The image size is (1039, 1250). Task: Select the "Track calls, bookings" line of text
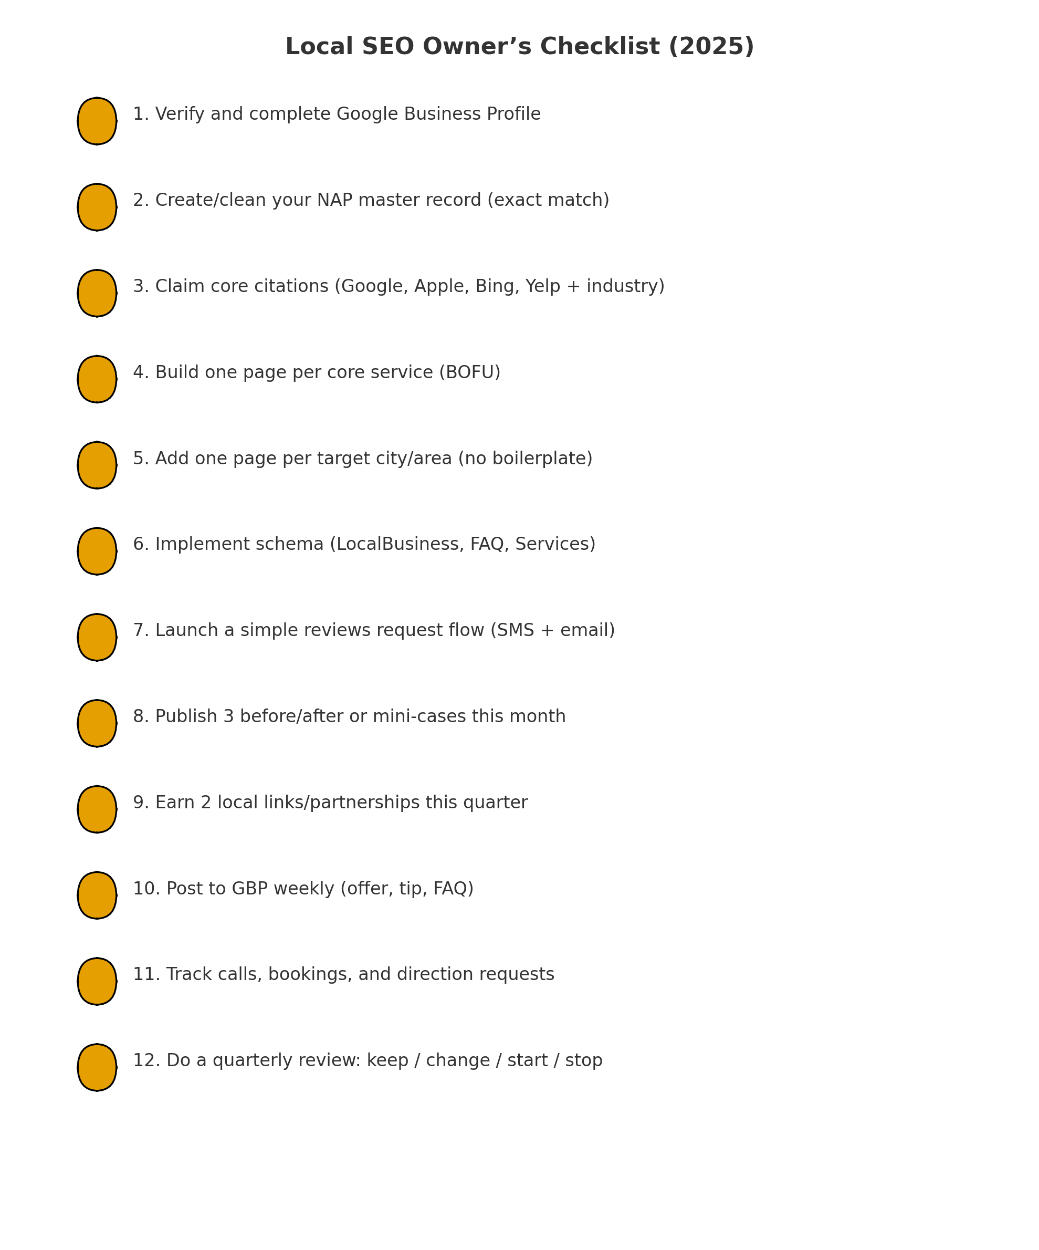(x=343, y=974)
